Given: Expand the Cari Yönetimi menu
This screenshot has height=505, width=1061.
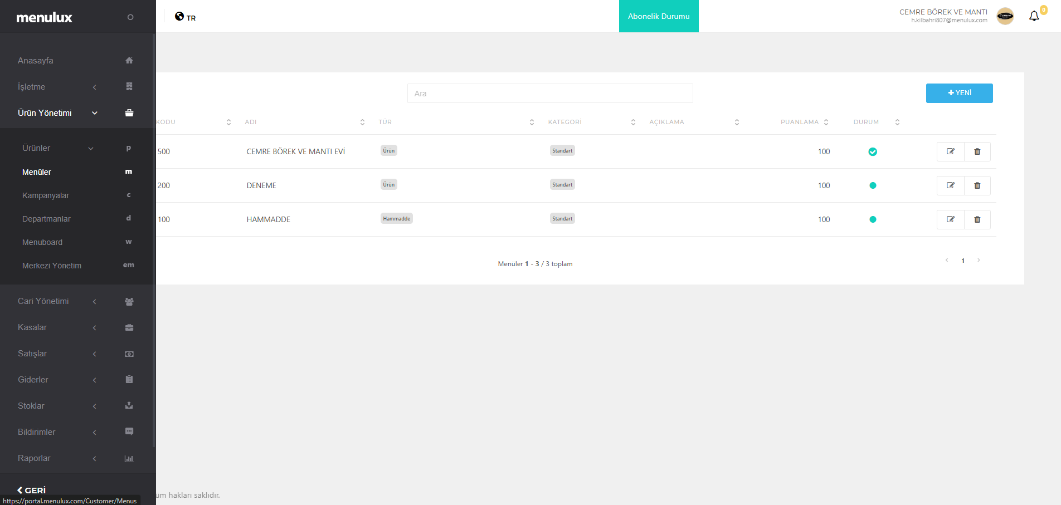Looking at the screenshot, I should click(95, 301).
